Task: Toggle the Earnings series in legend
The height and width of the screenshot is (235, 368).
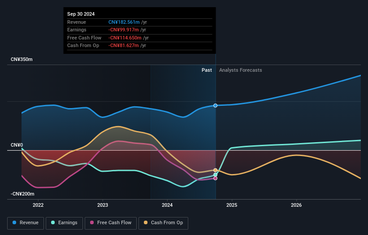Action: (65, 222)
